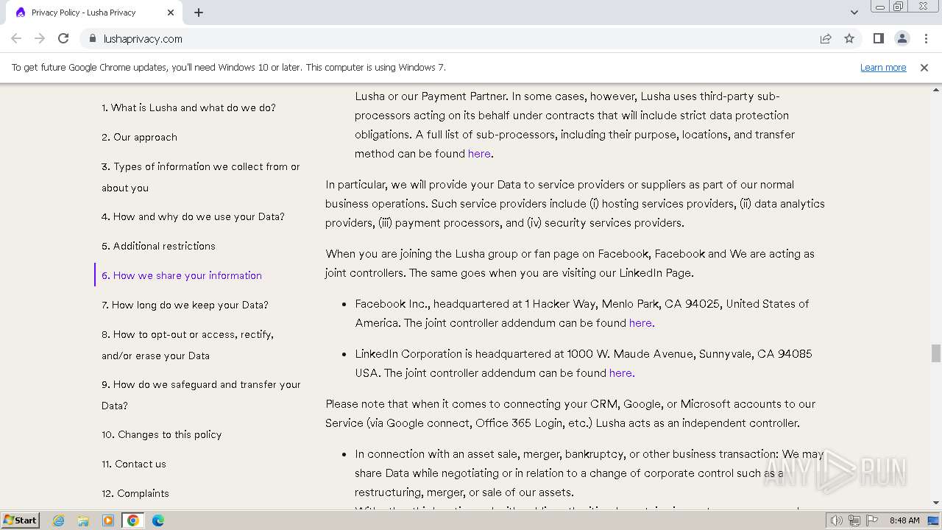Image resolution: width=942 pixels, height=530 pixels.
Task: Reload the current page
Action: pyautogui.click(x=63, y=38)
